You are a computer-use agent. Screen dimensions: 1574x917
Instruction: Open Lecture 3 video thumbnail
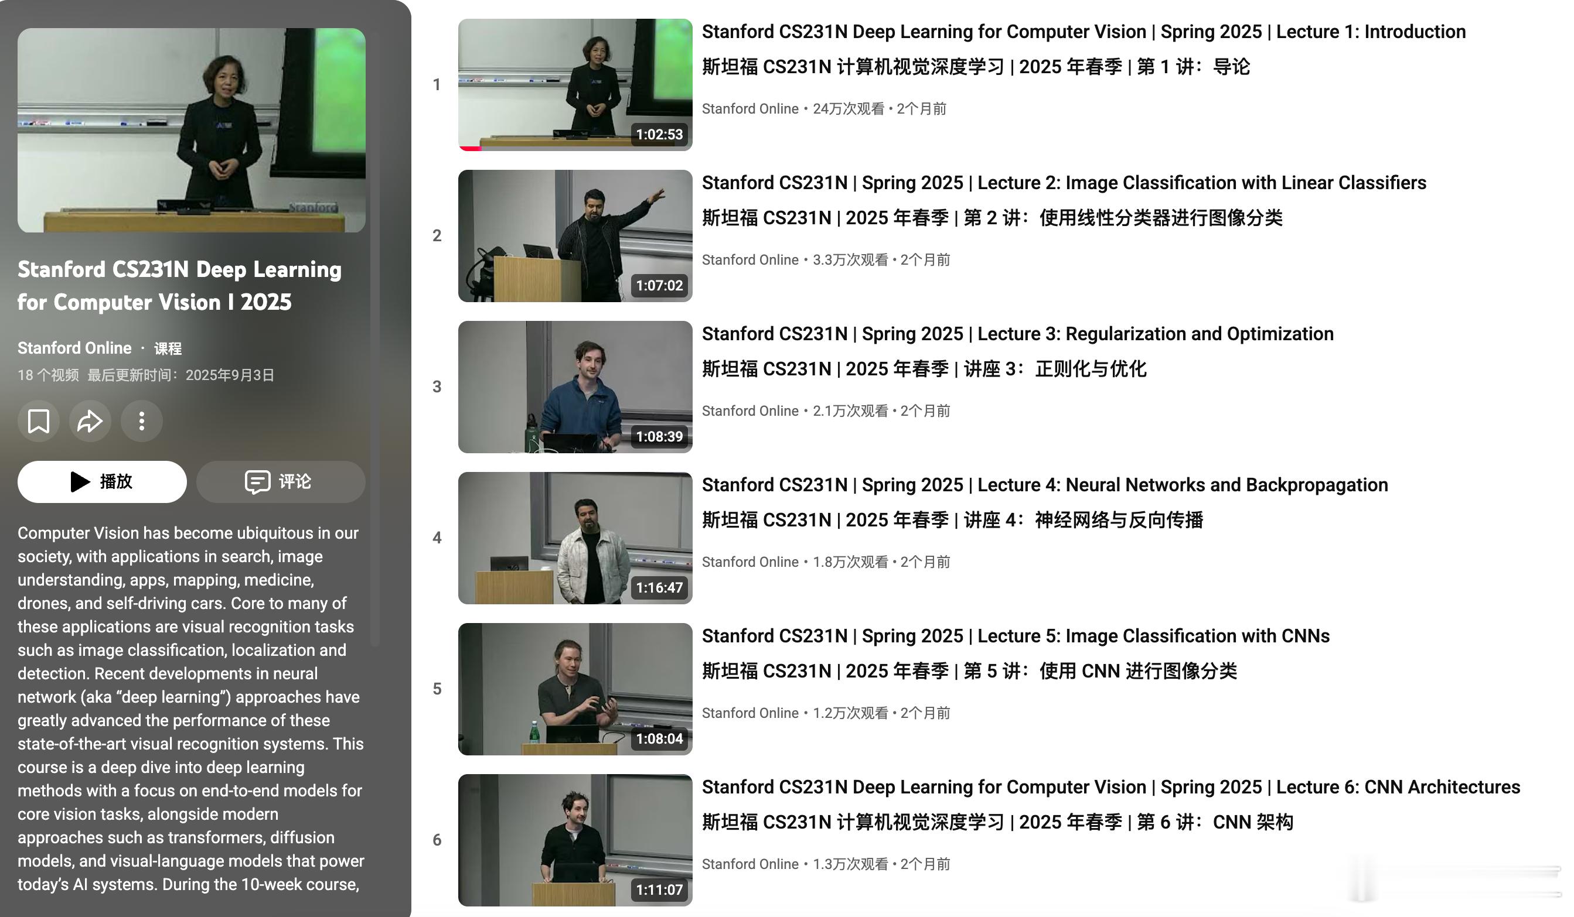pyautogui.click(x=575, y=386)
